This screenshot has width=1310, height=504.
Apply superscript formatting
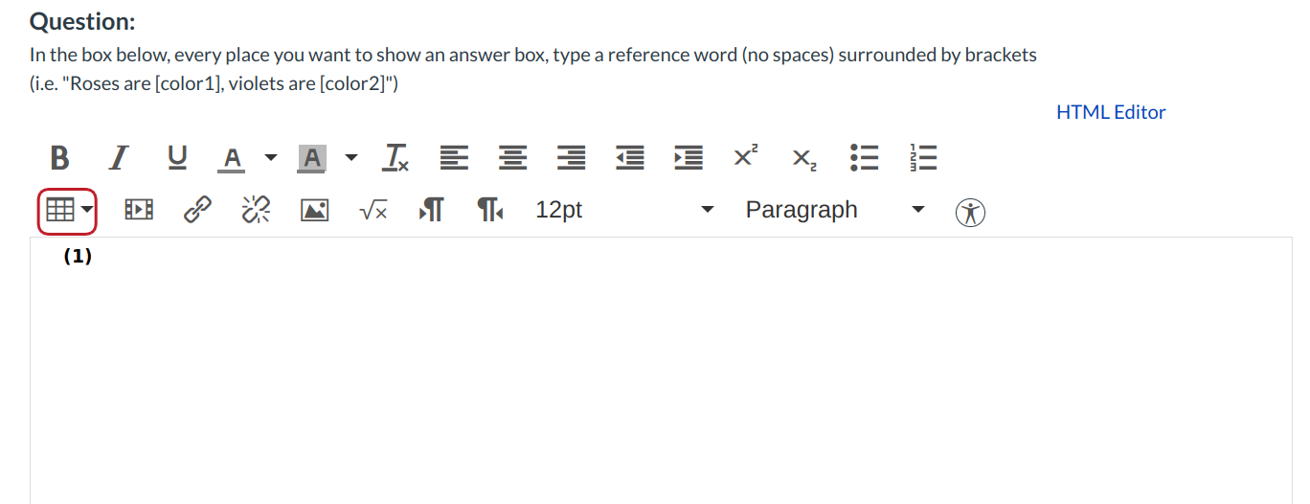tap(746, 156)
